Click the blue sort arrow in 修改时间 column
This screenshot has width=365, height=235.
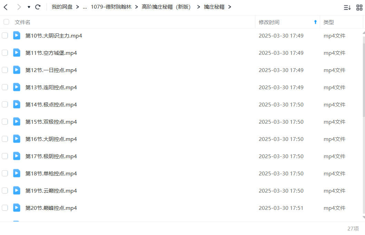coord(315,22)
